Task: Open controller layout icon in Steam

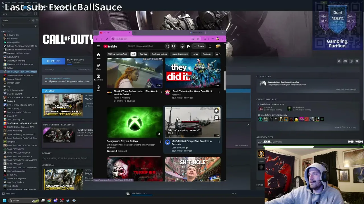Action: (x=345, y=61)
